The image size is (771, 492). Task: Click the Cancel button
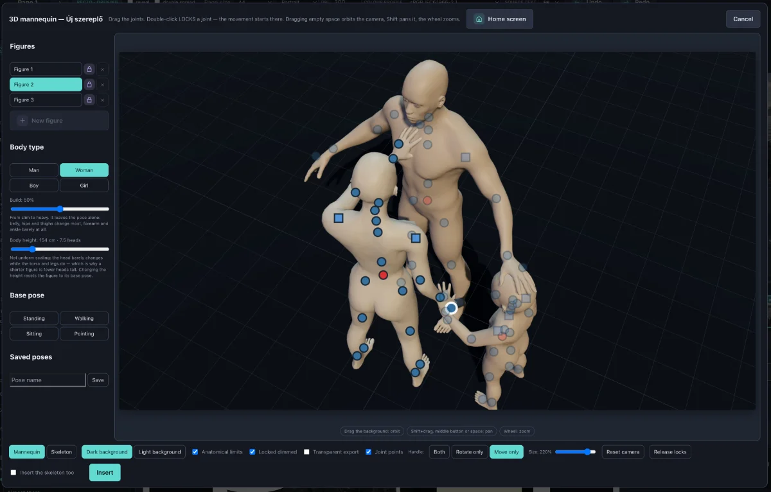pos(743,19)
